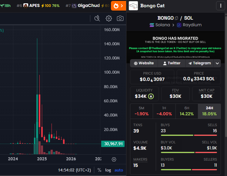Open chart scale settings hexagon icon
The width and height of the screenshot is (227, 176).
114,159
